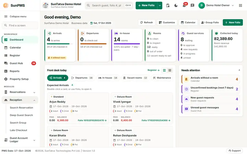Click the Arrivals card icon
This screenshot has height=154, width=247.
[49, 33]
